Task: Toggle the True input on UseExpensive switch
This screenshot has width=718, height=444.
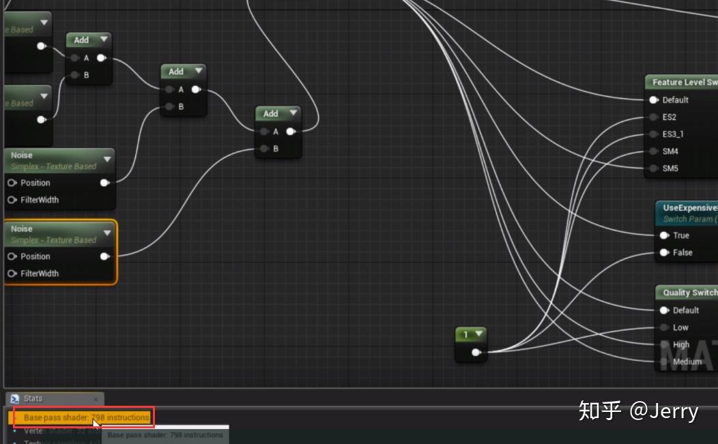Action: pos(663,235)
